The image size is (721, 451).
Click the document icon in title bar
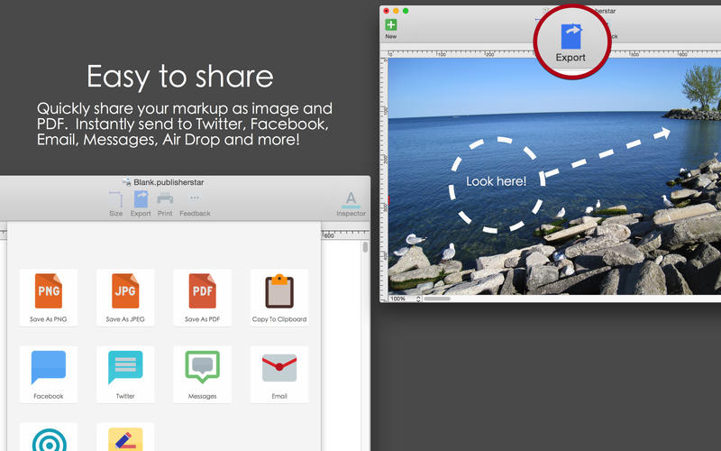coord(126,182)
